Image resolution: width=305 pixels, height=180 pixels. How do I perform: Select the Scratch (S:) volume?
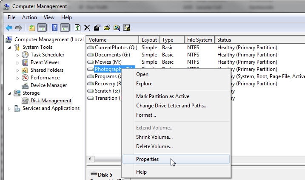point(107,91)
